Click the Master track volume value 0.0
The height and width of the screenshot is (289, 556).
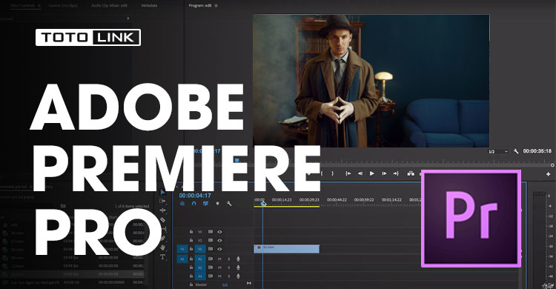[x=225, y=285]
